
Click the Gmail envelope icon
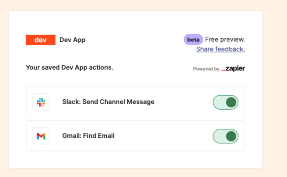pyautogui.click(x=41, y=136)
